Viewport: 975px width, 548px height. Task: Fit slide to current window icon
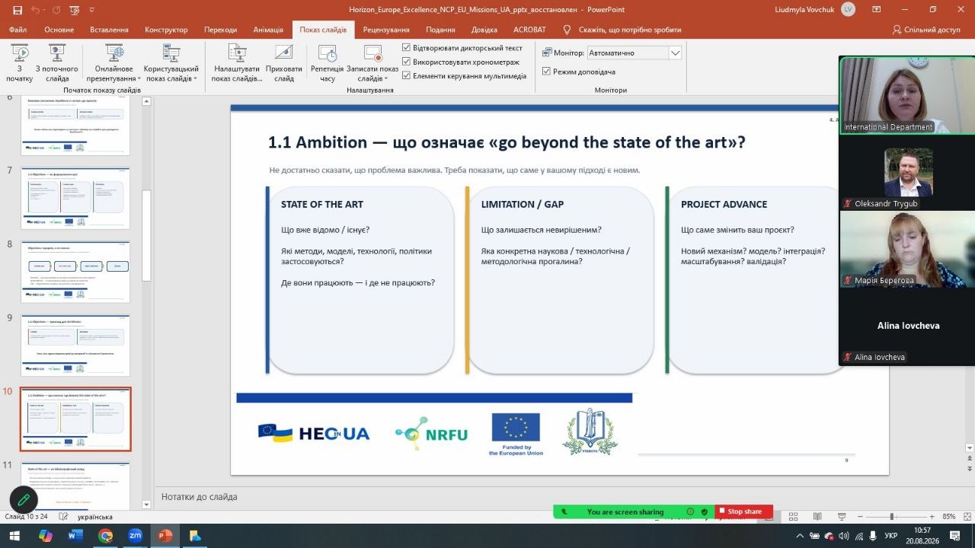[966, 517]
